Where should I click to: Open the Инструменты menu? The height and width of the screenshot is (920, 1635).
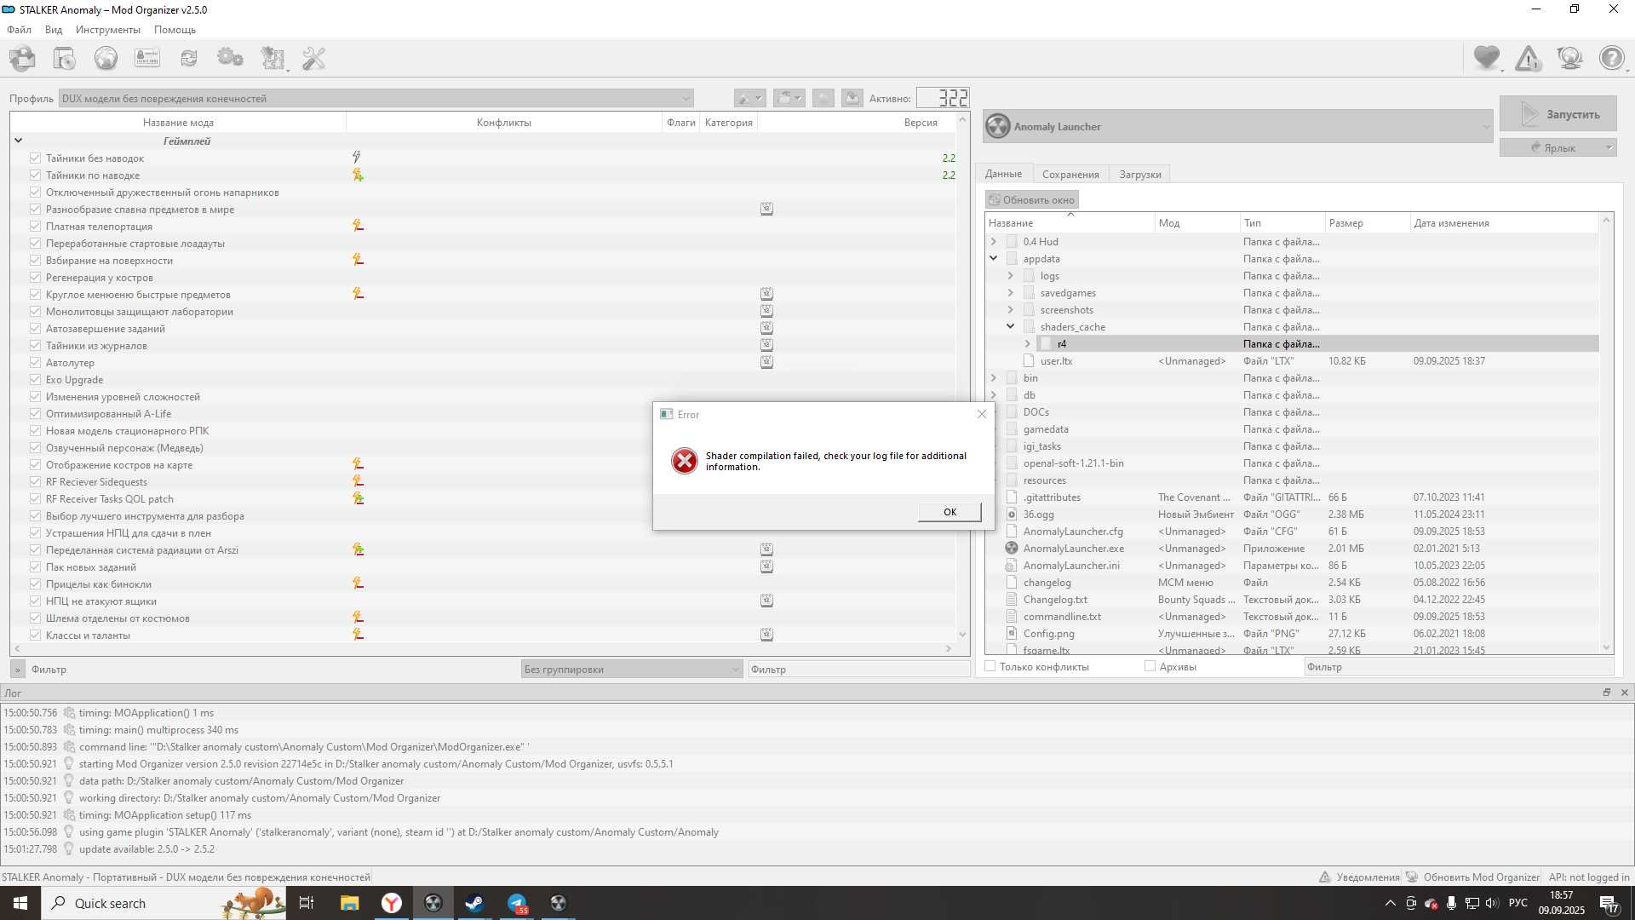(x=108, y=30)
